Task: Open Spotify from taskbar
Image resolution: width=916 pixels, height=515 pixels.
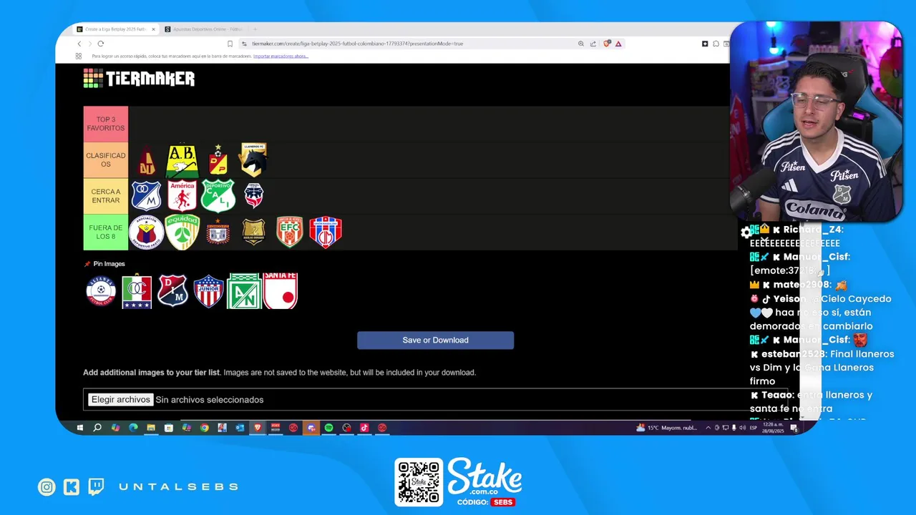Action: (x=328, y=428)
